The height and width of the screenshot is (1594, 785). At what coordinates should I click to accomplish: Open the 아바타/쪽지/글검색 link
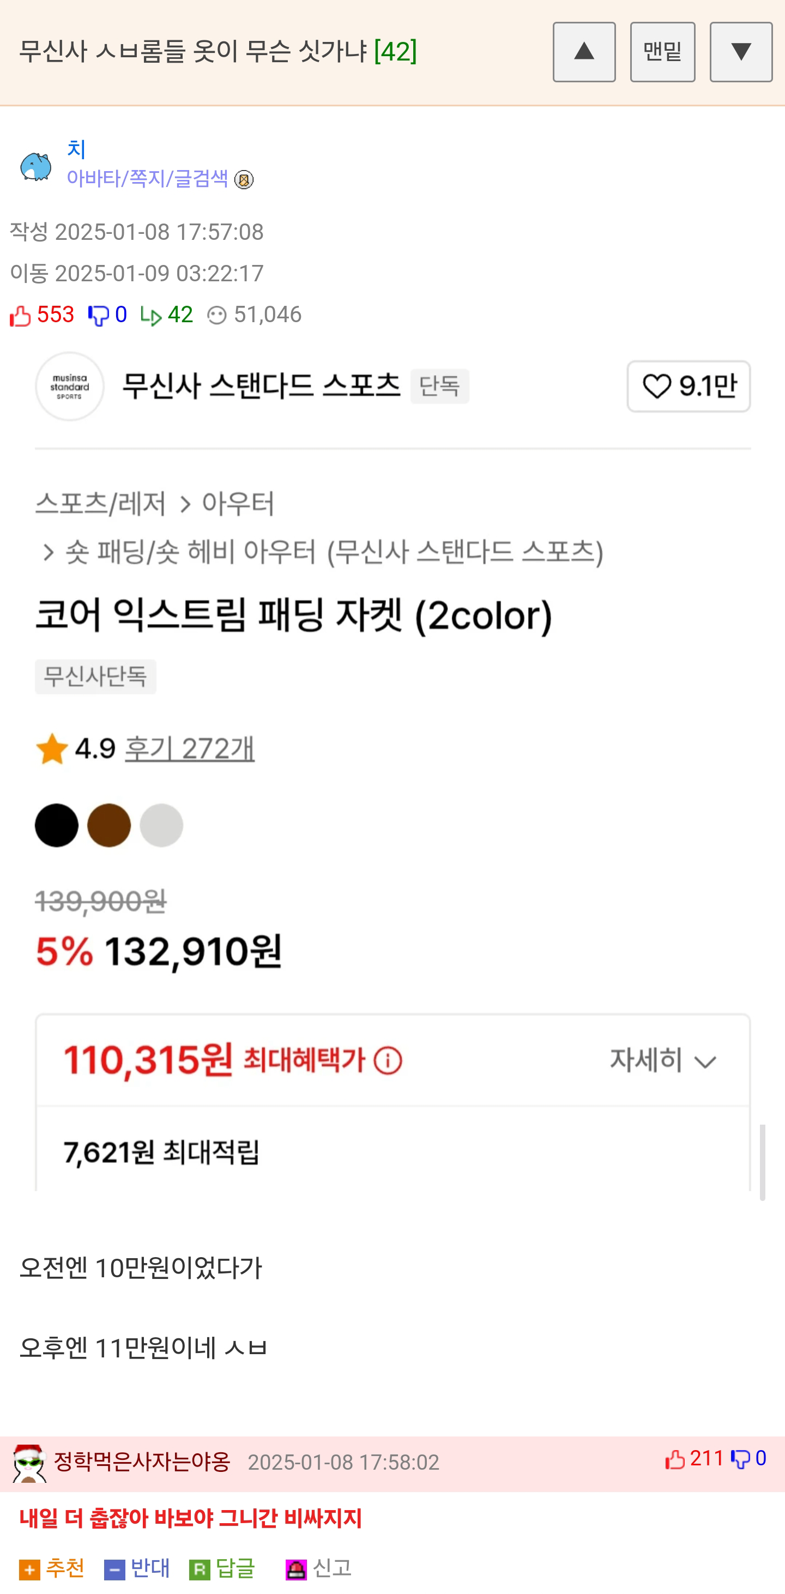[x=147, y=179]
